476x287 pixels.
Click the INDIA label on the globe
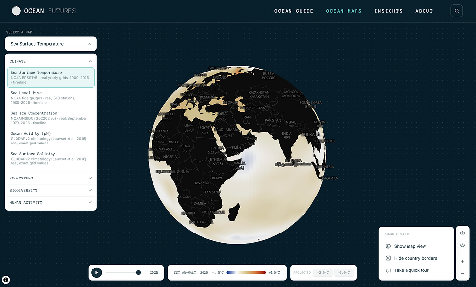(x=287, y=133)
